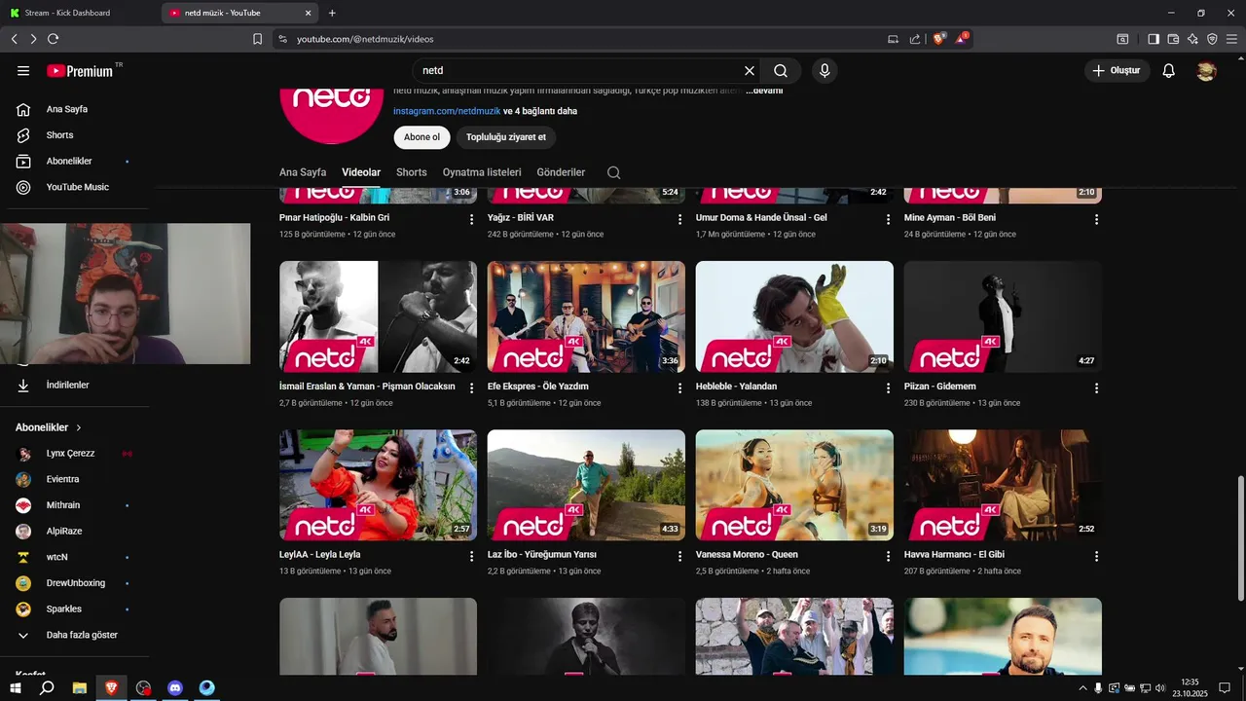Click the Brave Shields lion icon in address bar
Viewport: 1246px width, 701px height.
[x=939, y=39]
